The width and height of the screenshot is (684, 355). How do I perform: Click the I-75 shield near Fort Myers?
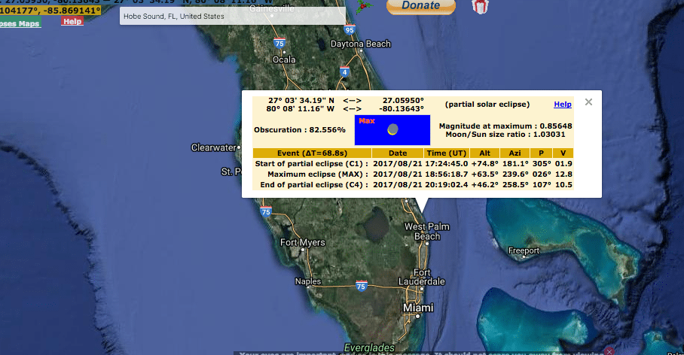tap(266, 211)
